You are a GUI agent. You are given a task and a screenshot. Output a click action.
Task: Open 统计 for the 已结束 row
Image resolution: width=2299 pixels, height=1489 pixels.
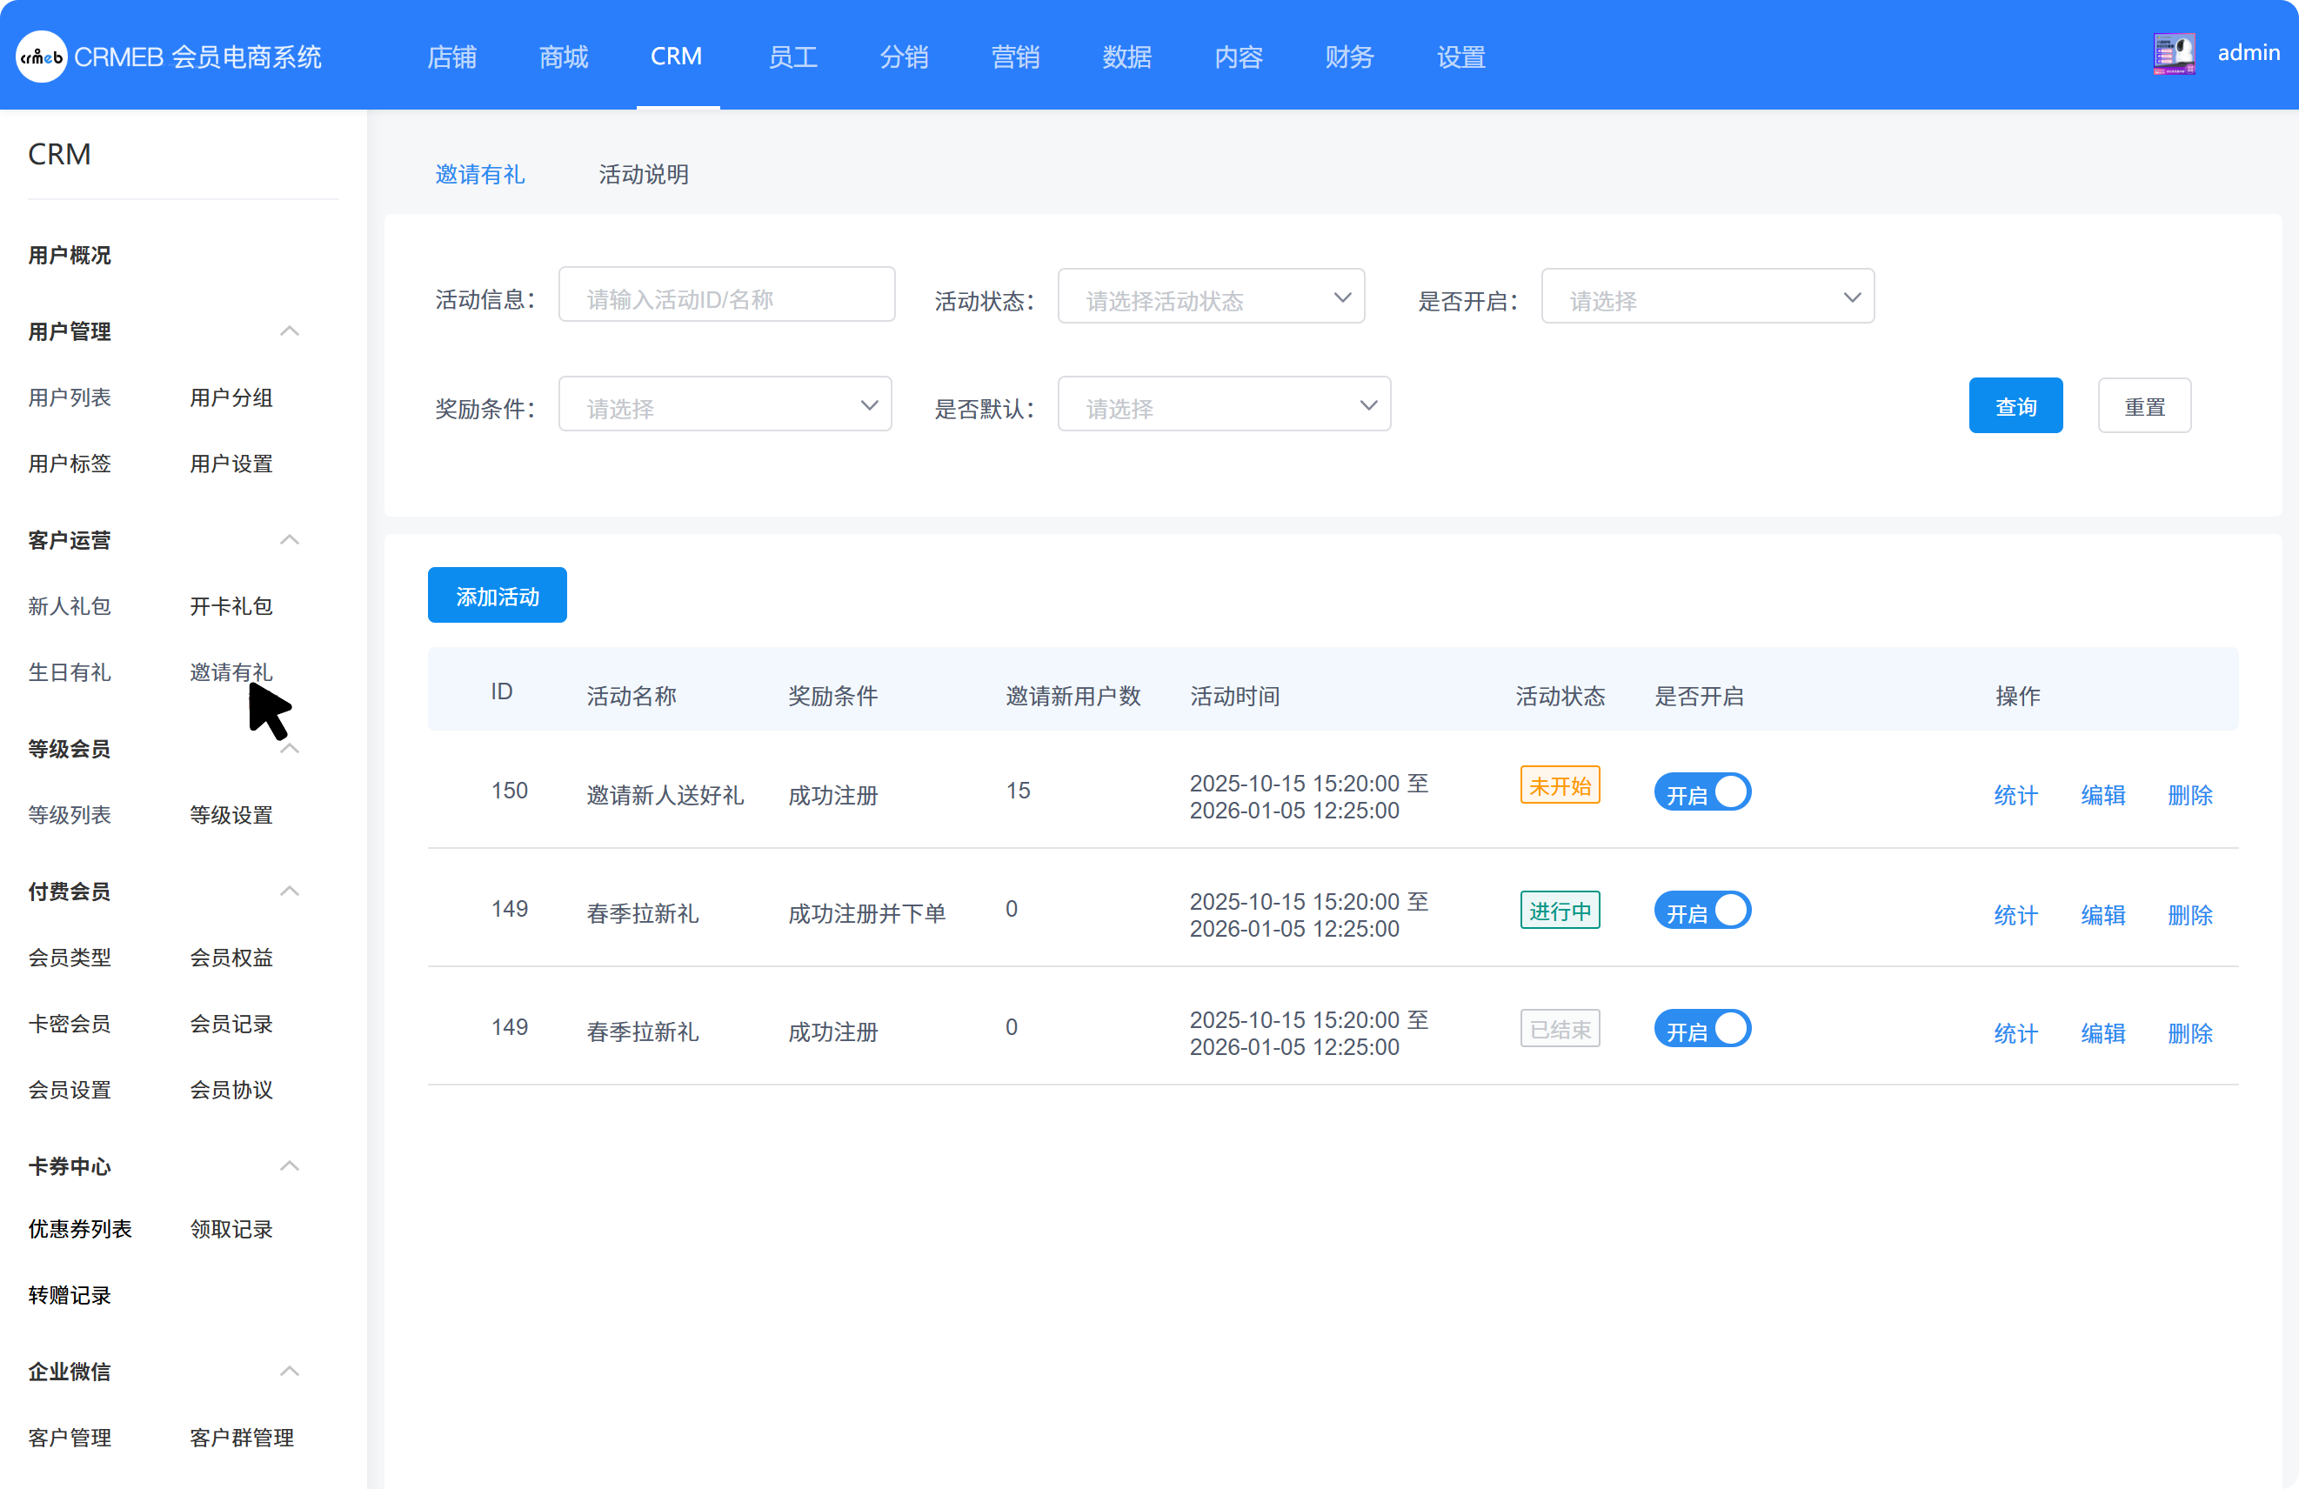click(x=2016, y=1034)
